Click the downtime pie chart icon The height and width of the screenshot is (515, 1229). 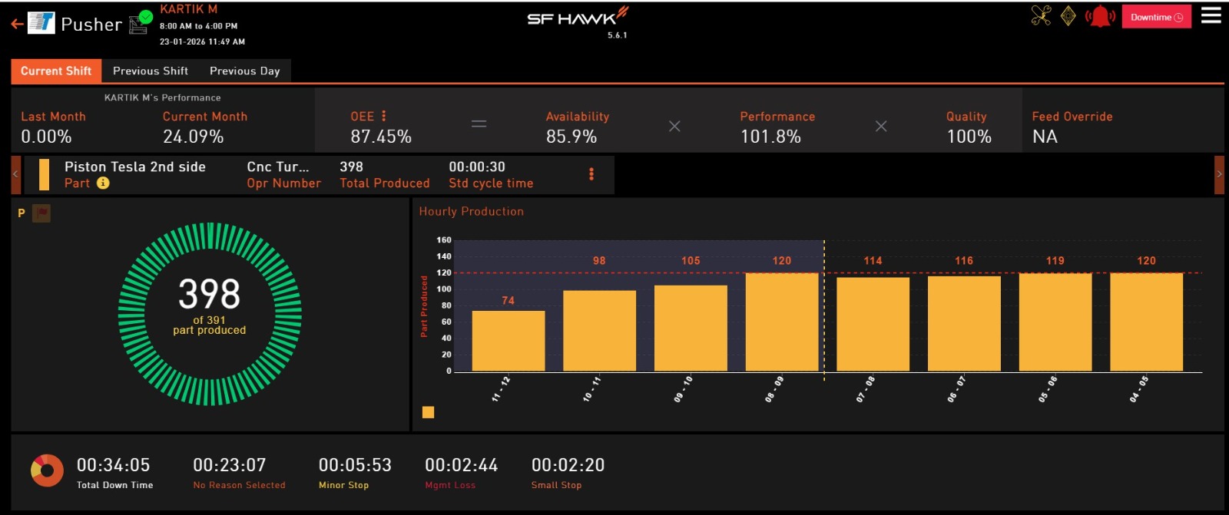point(47,470)
